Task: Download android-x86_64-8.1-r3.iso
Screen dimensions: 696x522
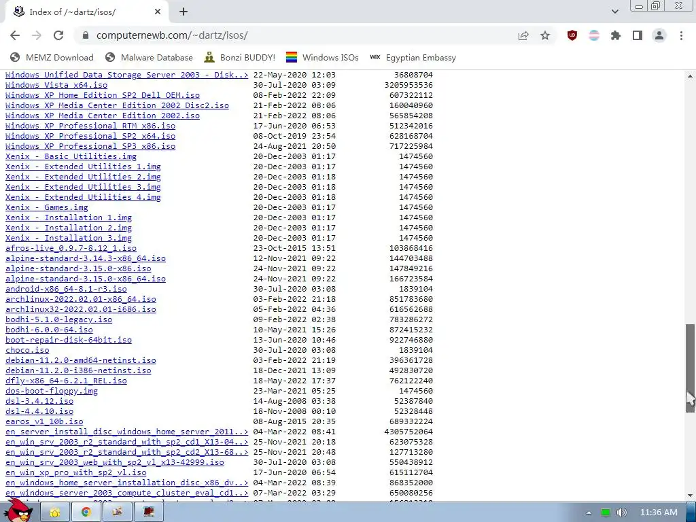Action: point(66,289)
